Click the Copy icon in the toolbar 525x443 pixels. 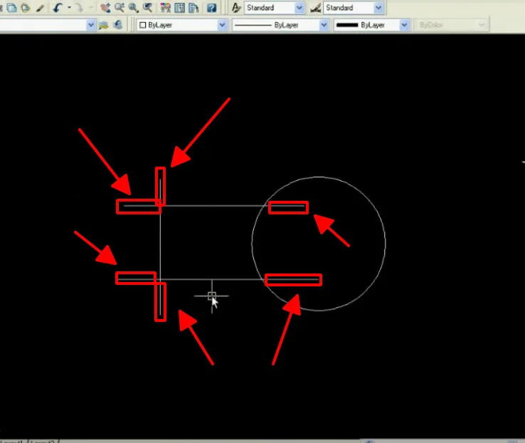coord(11,7)
